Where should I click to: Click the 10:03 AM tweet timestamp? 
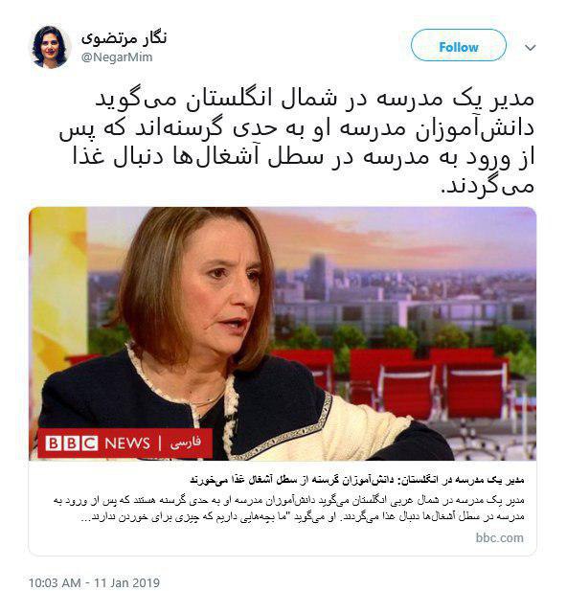click(55, 582)
